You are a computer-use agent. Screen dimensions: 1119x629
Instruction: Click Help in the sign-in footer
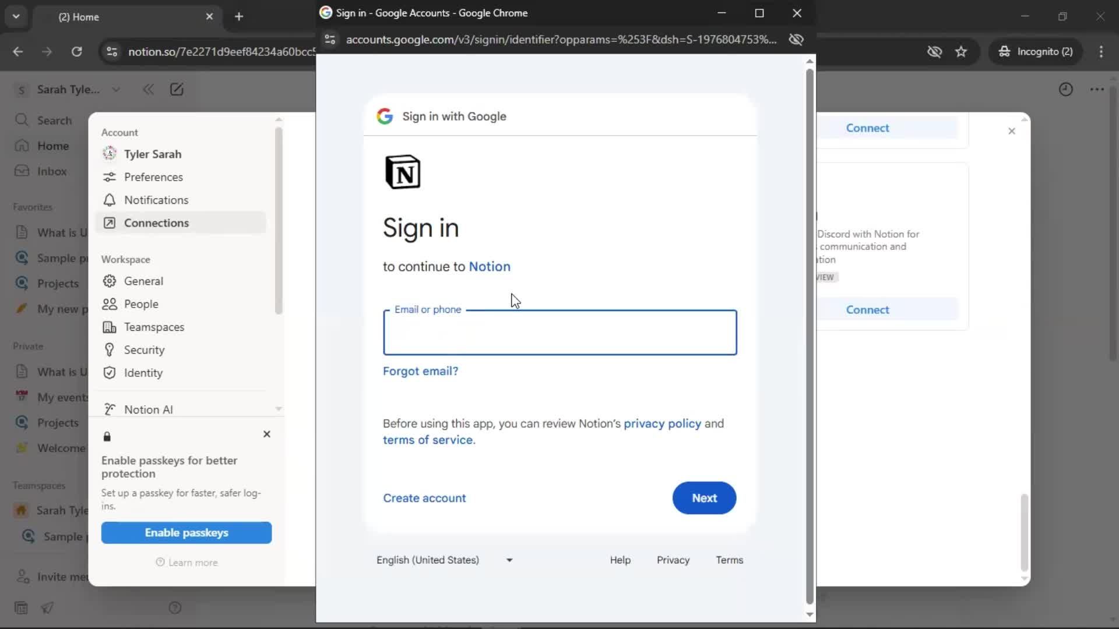(x=620, y=560)
